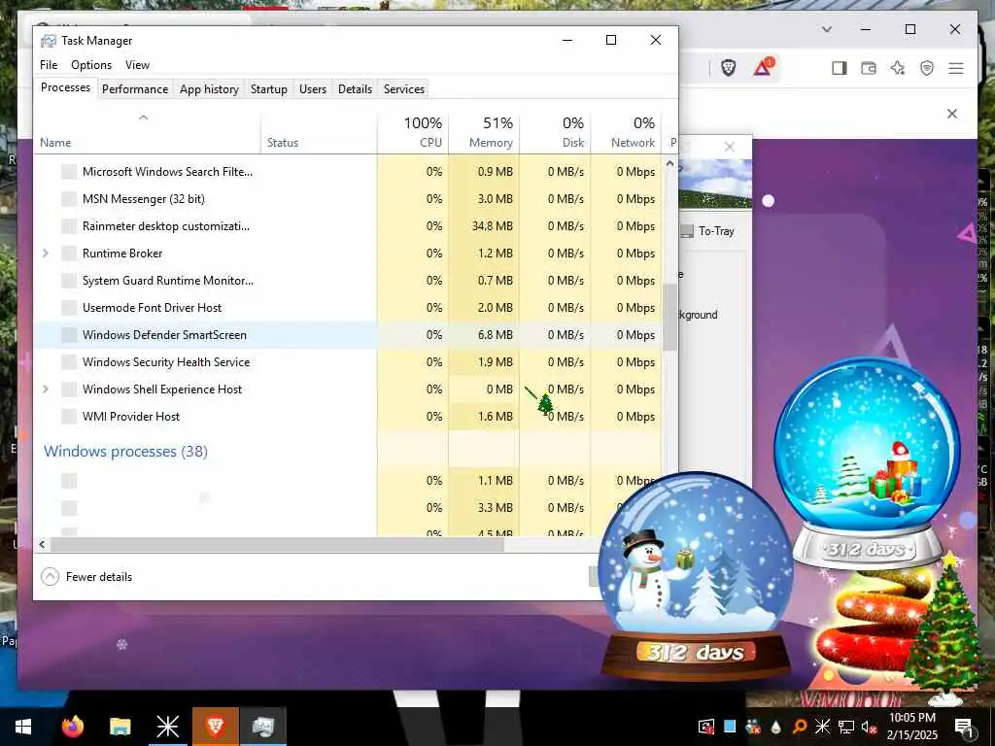Close the Brave infobar with X

pos(952,114)
